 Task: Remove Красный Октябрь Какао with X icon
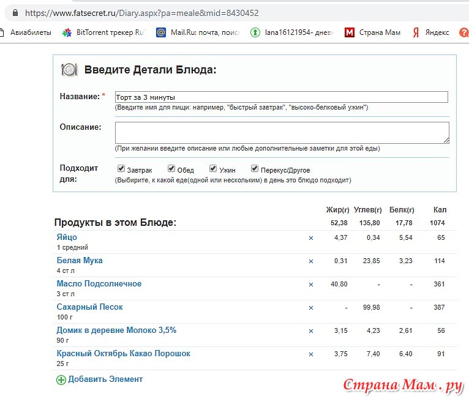[x=311, y=354]
